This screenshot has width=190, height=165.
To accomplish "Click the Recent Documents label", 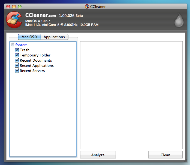I will (x=36, y=60).
